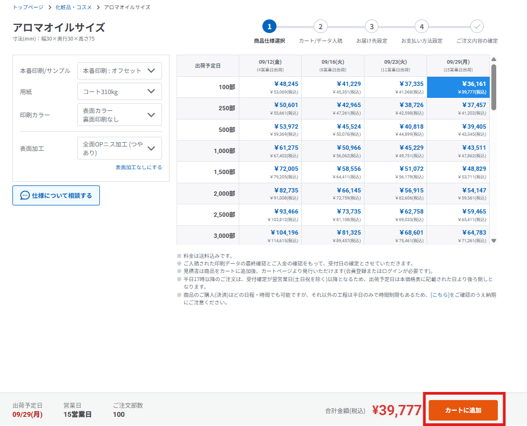The width and height of the screenshot is (527, 426).
Task: Select price ¥53,972 for 500部
Action: (270, 130)
